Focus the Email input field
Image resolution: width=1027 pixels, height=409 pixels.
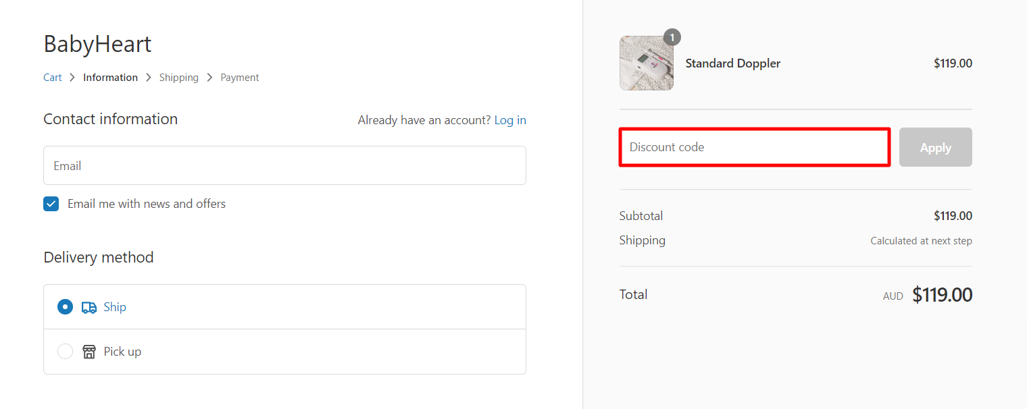click(284, 165)
